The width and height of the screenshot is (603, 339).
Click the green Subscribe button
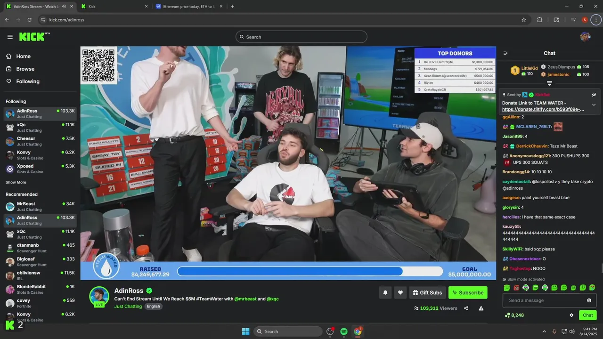coord(468,292)
